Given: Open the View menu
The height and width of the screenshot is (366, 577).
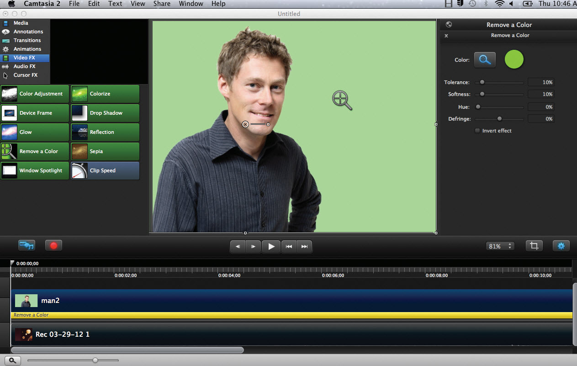Looking at the screenshot, I should (x=138, y=4).
